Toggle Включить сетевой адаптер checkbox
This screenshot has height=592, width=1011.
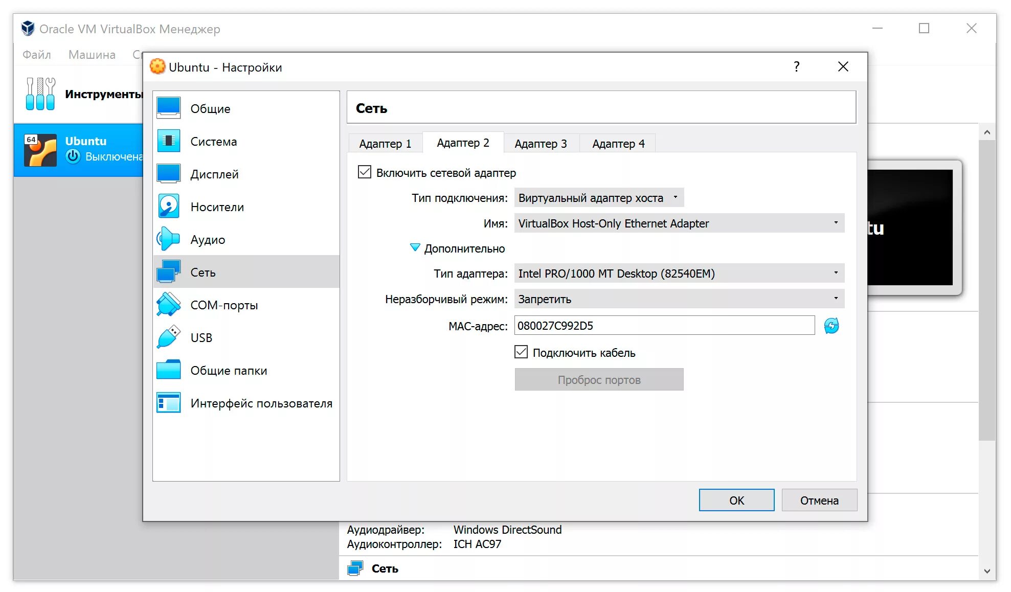365,172
